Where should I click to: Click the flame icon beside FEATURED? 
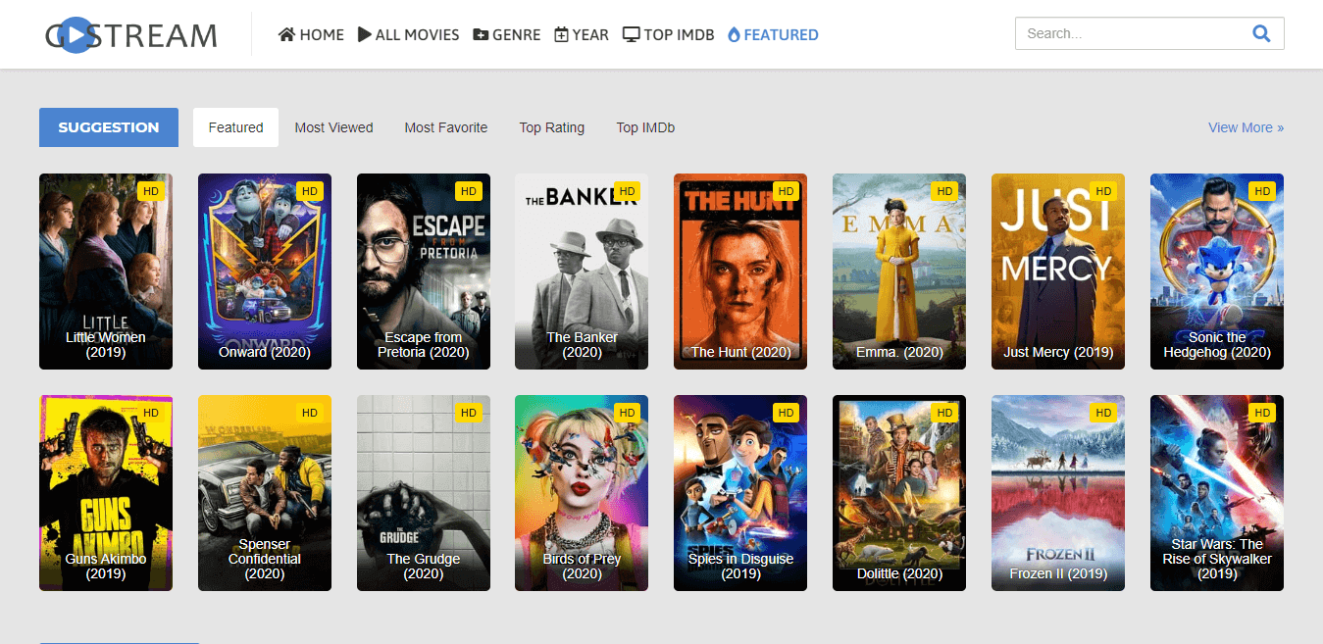pyautogui.click(x=734, y=34)
